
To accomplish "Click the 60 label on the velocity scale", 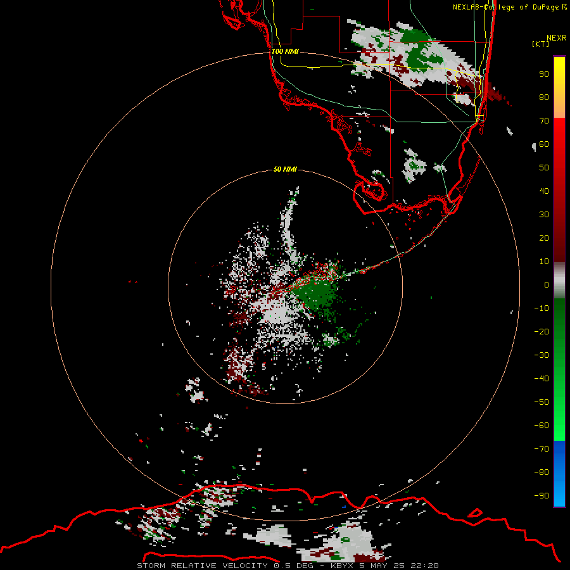I will 544,144.
